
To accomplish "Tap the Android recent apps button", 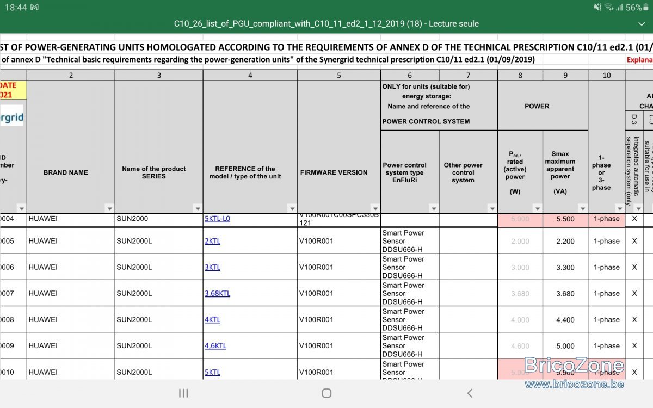I will point(183,393).
